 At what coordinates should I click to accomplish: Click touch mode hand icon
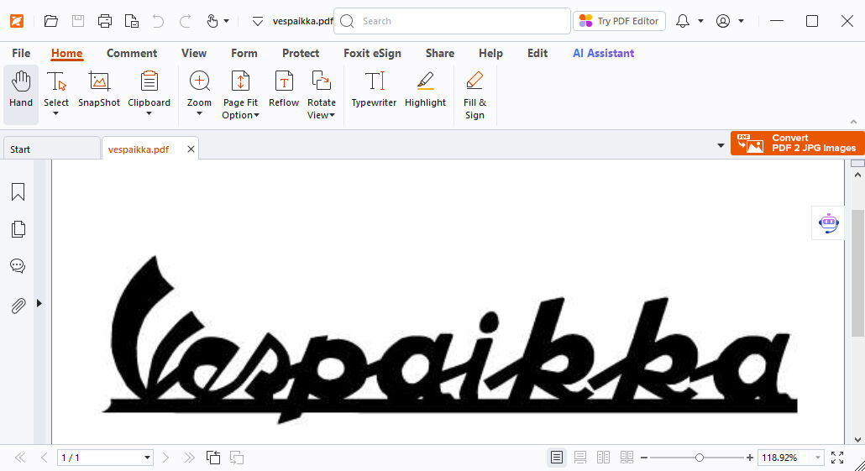[212, 21]
